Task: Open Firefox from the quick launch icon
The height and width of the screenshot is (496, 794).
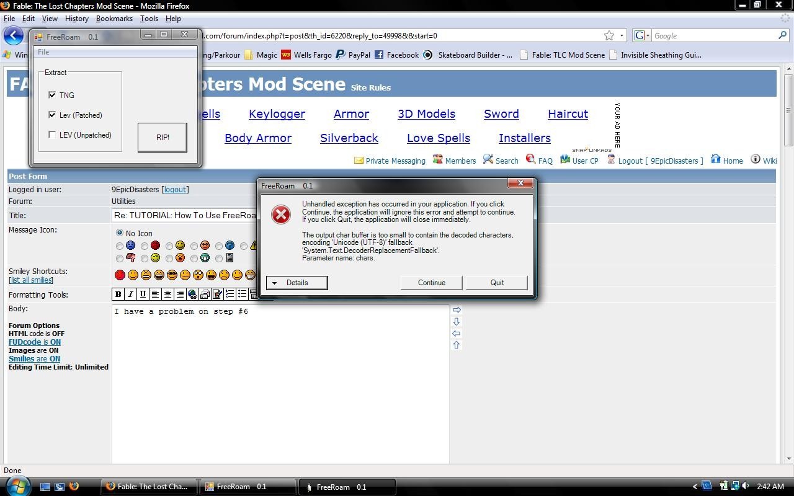Action: pos(74,487)
